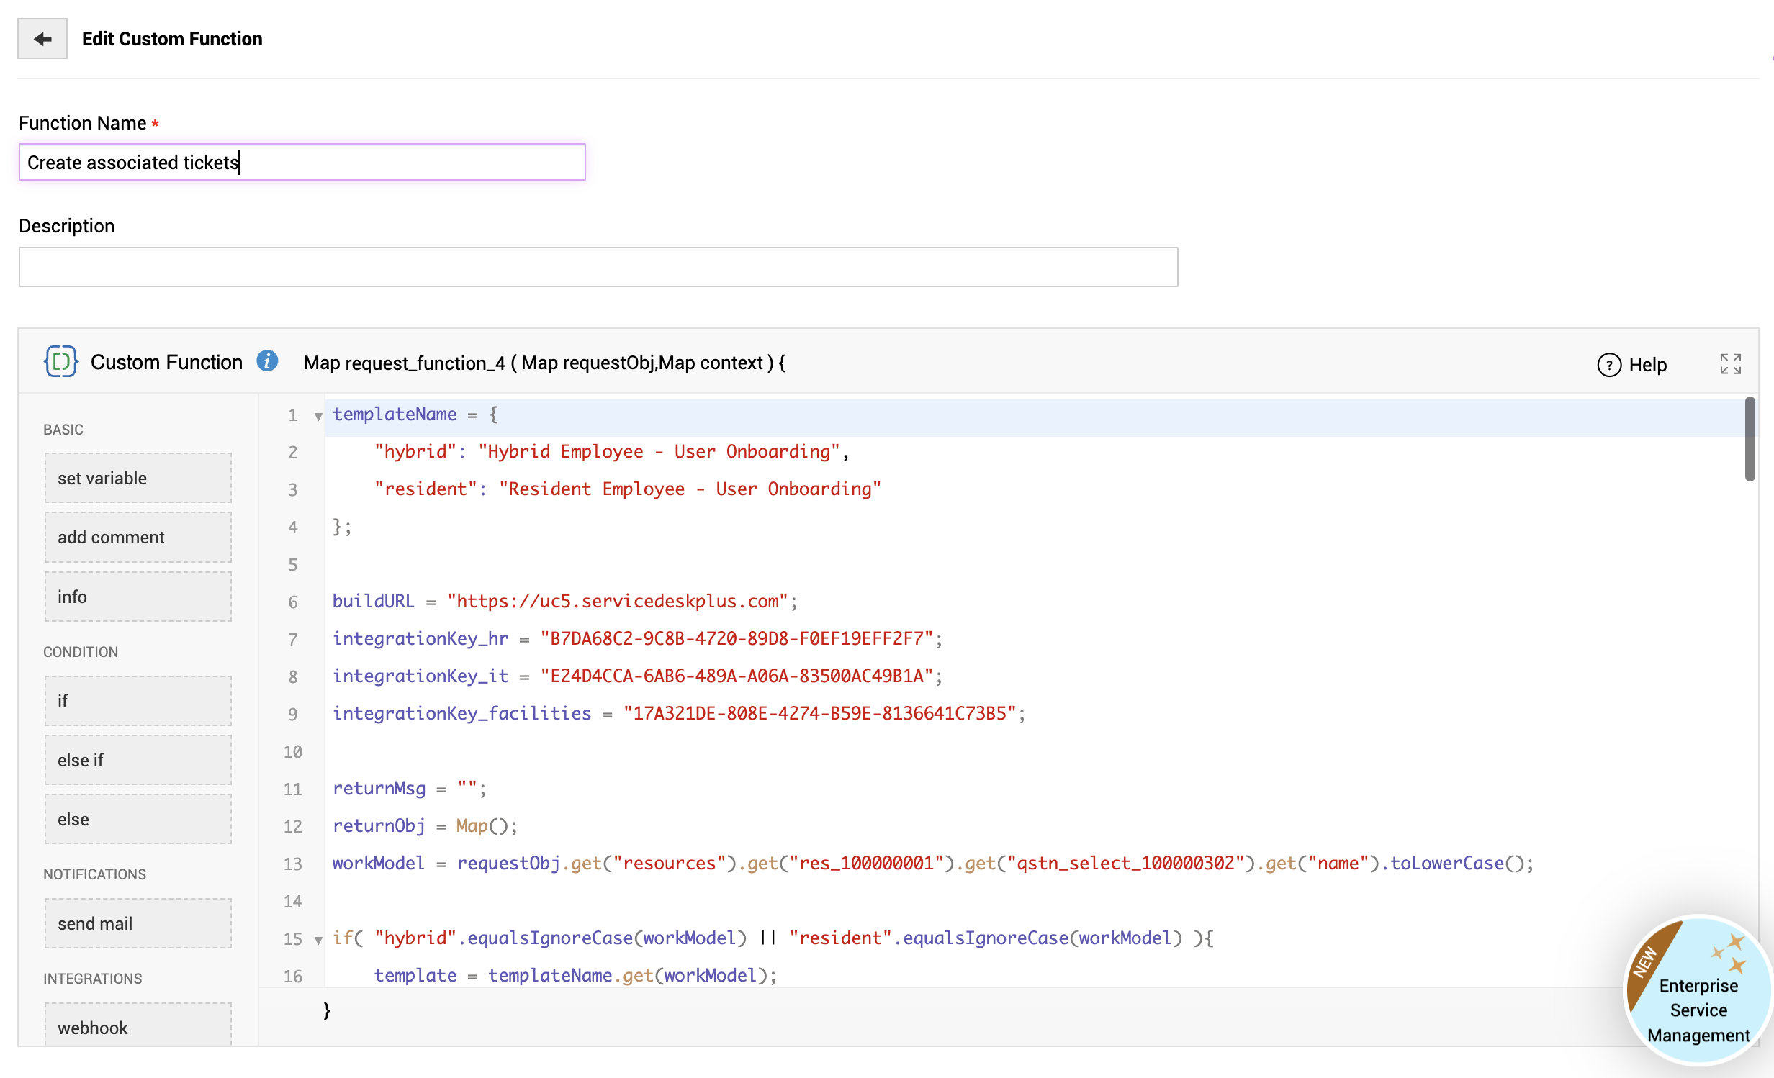Expand editor to fullscreen
1774x1078 pixels.
1730,364
